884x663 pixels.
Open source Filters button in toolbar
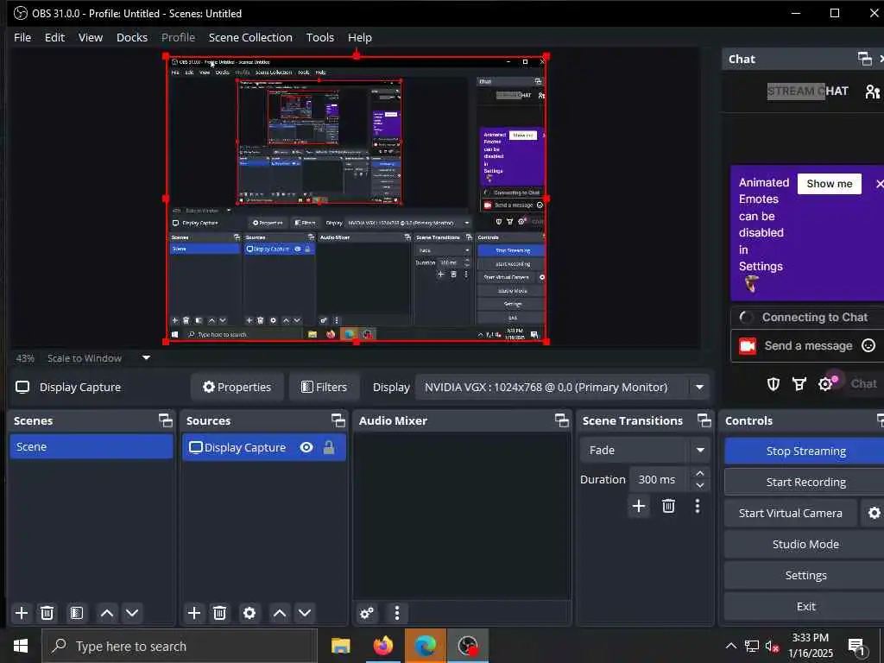[325, 388]
